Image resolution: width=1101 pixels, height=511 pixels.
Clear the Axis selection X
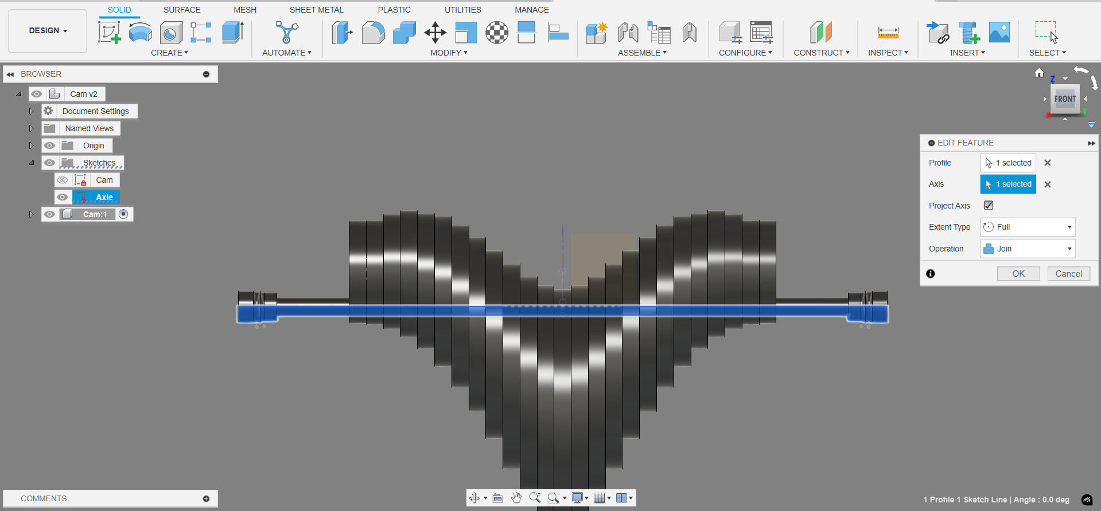1048,184
